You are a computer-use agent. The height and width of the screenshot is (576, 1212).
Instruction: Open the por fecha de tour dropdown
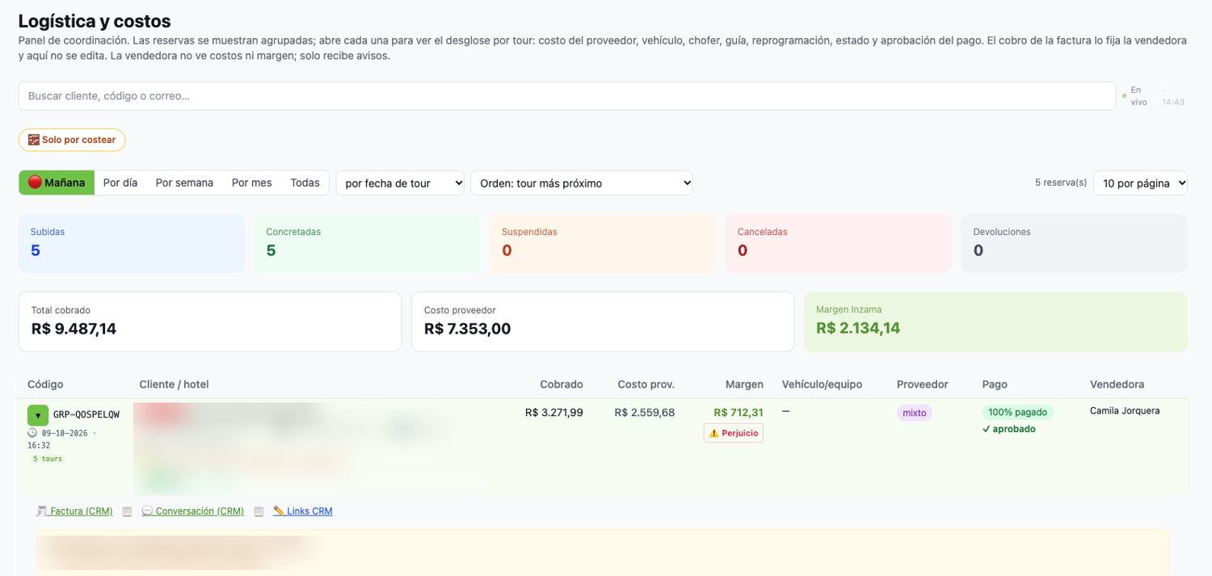point(400,183)
